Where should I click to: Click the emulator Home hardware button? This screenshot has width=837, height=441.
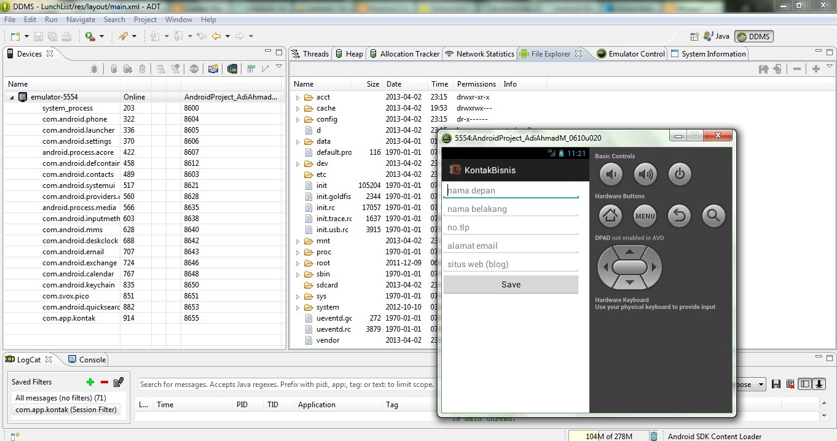[610, 216]
